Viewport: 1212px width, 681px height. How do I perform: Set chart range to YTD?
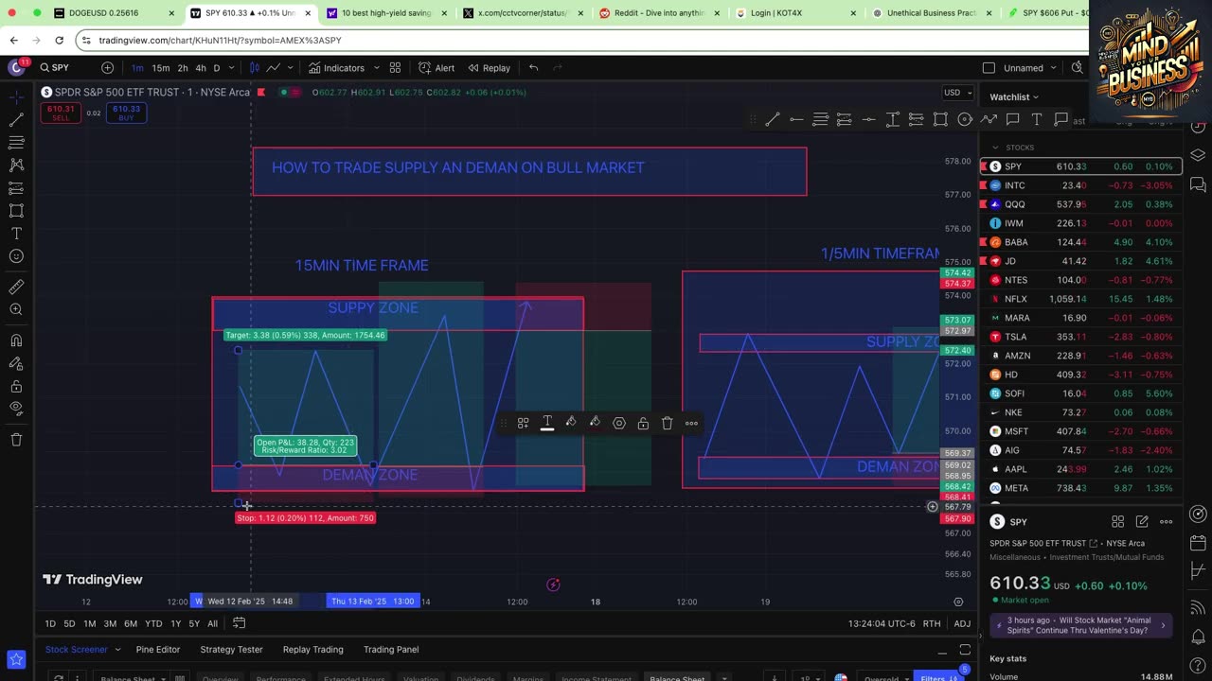tap(153, 623)
